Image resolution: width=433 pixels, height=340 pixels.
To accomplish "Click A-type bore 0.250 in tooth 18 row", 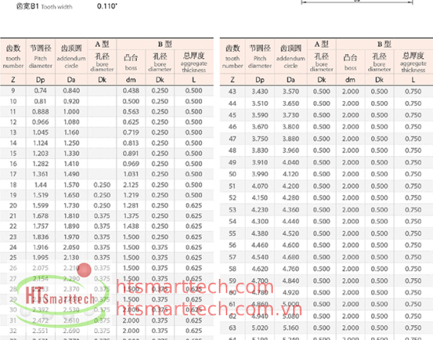I will click(102, 185).
